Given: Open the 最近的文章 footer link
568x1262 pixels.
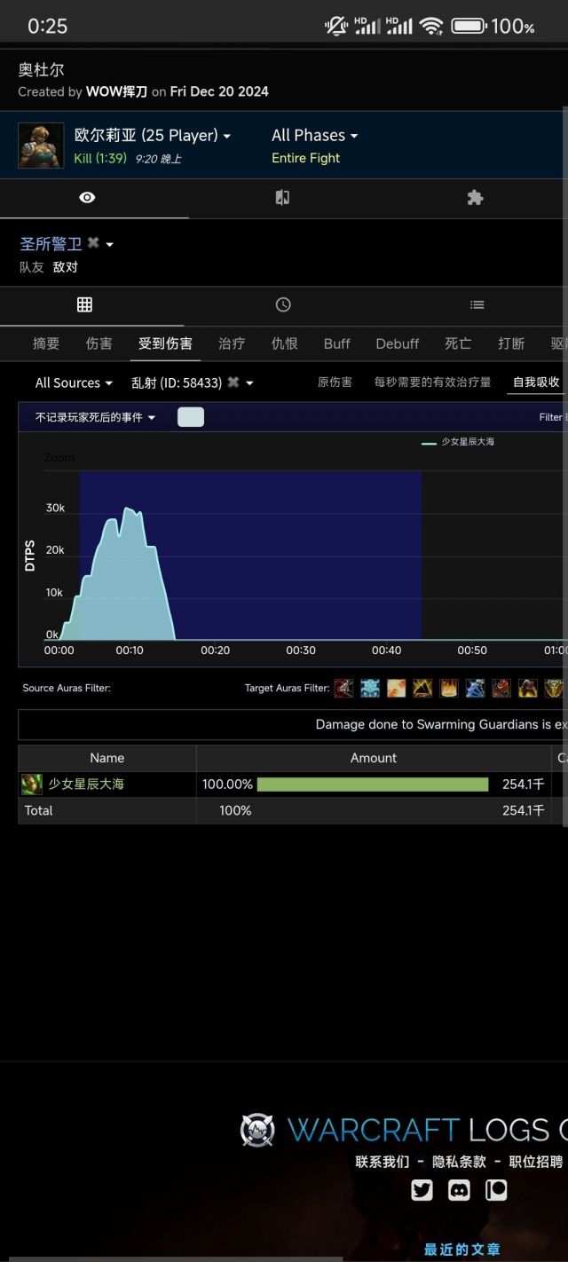Looking at the screenshot, I should click(x=462, y=1250).
